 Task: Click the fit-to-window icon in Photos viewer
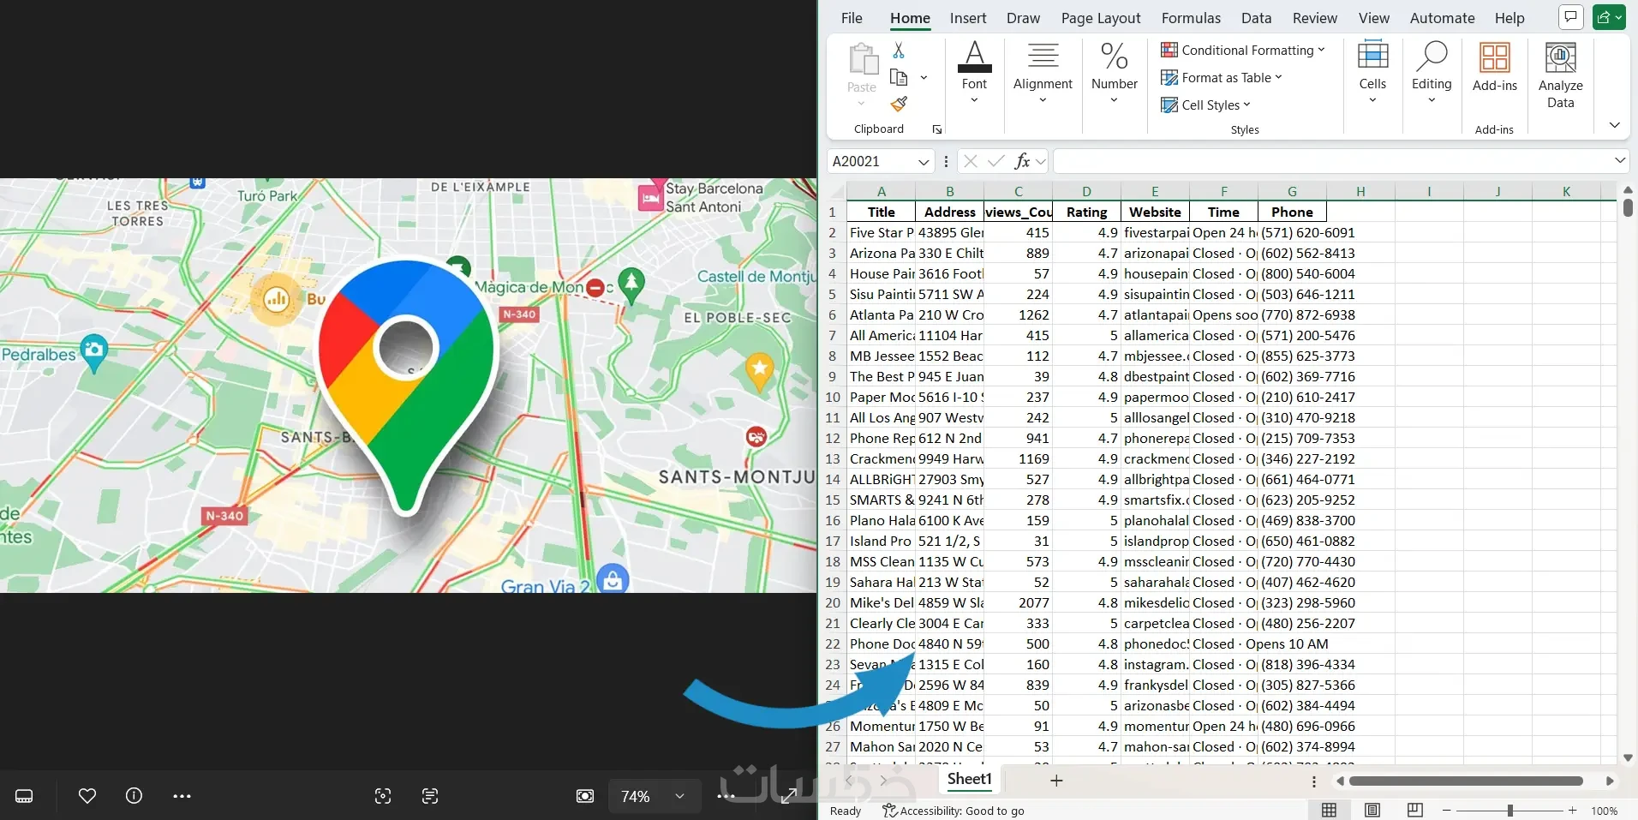[x=585, y=796]
